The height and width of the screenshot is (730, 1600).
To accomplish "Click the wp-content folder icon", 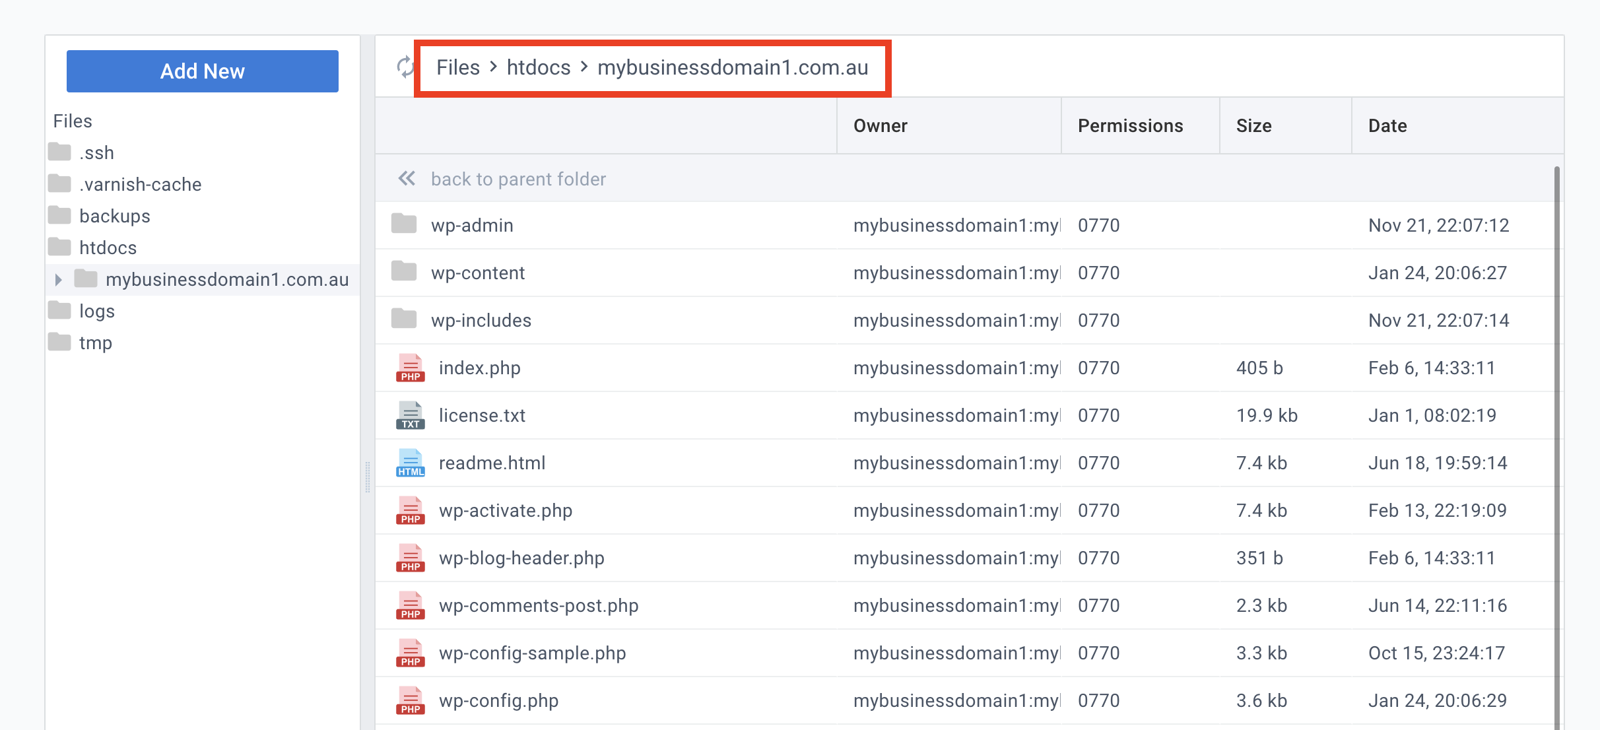I will tap(403, 271).
